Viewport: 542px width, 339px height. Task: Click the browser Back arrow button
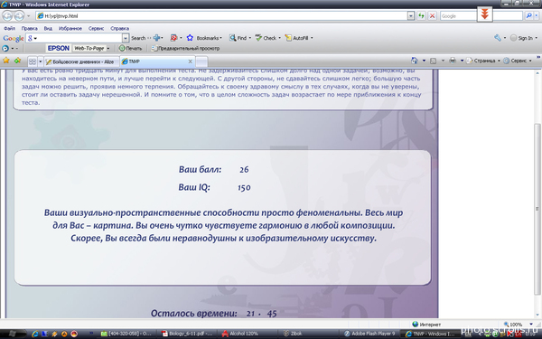pyautogui.click(x=7, y=15)
